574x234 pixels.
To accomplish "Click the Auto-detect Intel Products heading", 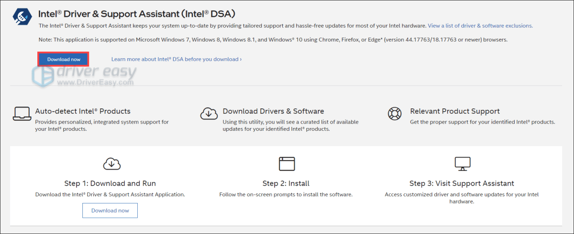I will coord(83,111).
